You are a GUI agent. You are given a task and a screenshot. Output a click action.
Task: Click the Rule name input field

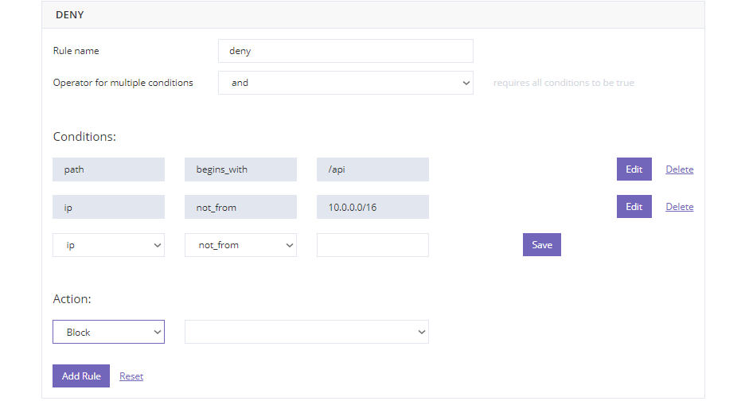coord(345,51)
